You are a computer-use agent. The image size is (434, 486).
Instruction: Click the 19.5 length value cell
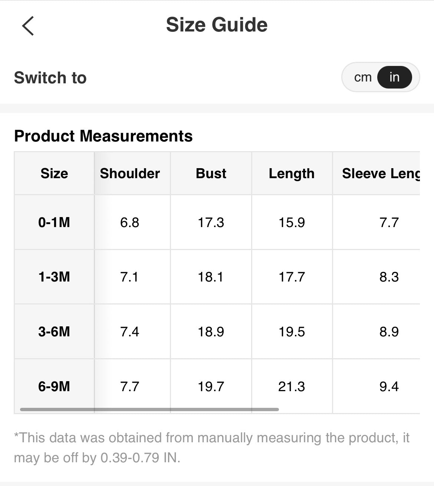pyautogui.click(x=292, y=332)
